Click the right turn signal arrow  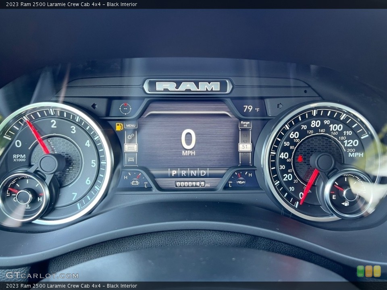click(x=280, y=106)
